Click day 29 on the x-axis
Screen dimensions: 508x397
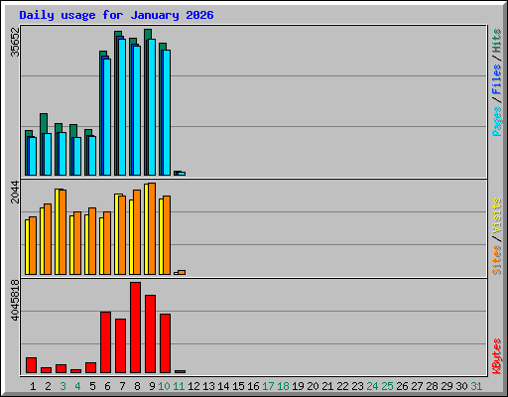click(446, 386)
